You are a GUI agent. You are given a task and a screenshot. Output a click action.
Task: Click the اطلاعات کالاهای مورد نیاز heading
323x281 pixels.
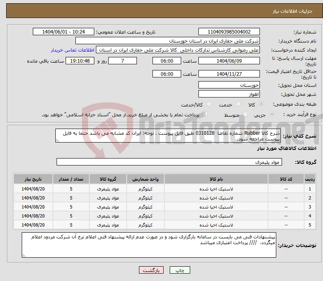(287, 148)
